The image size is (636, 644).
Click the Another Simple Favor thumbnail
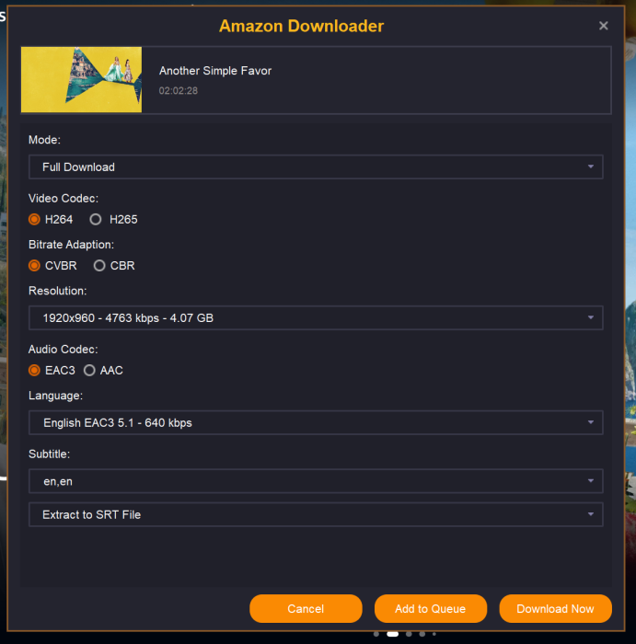coord(82,80)
